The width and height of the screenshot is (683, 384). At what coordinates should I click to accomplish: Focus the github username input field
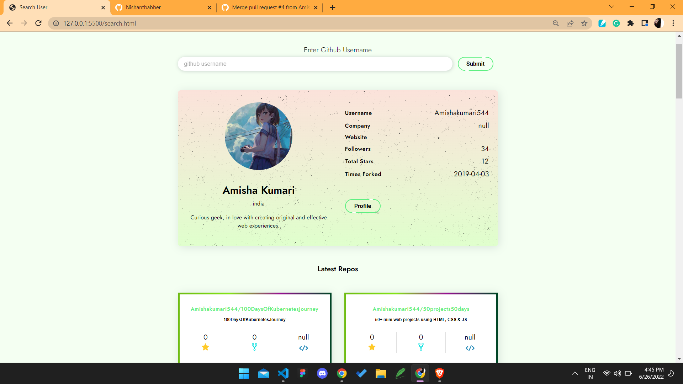click(x=315, y=64)
